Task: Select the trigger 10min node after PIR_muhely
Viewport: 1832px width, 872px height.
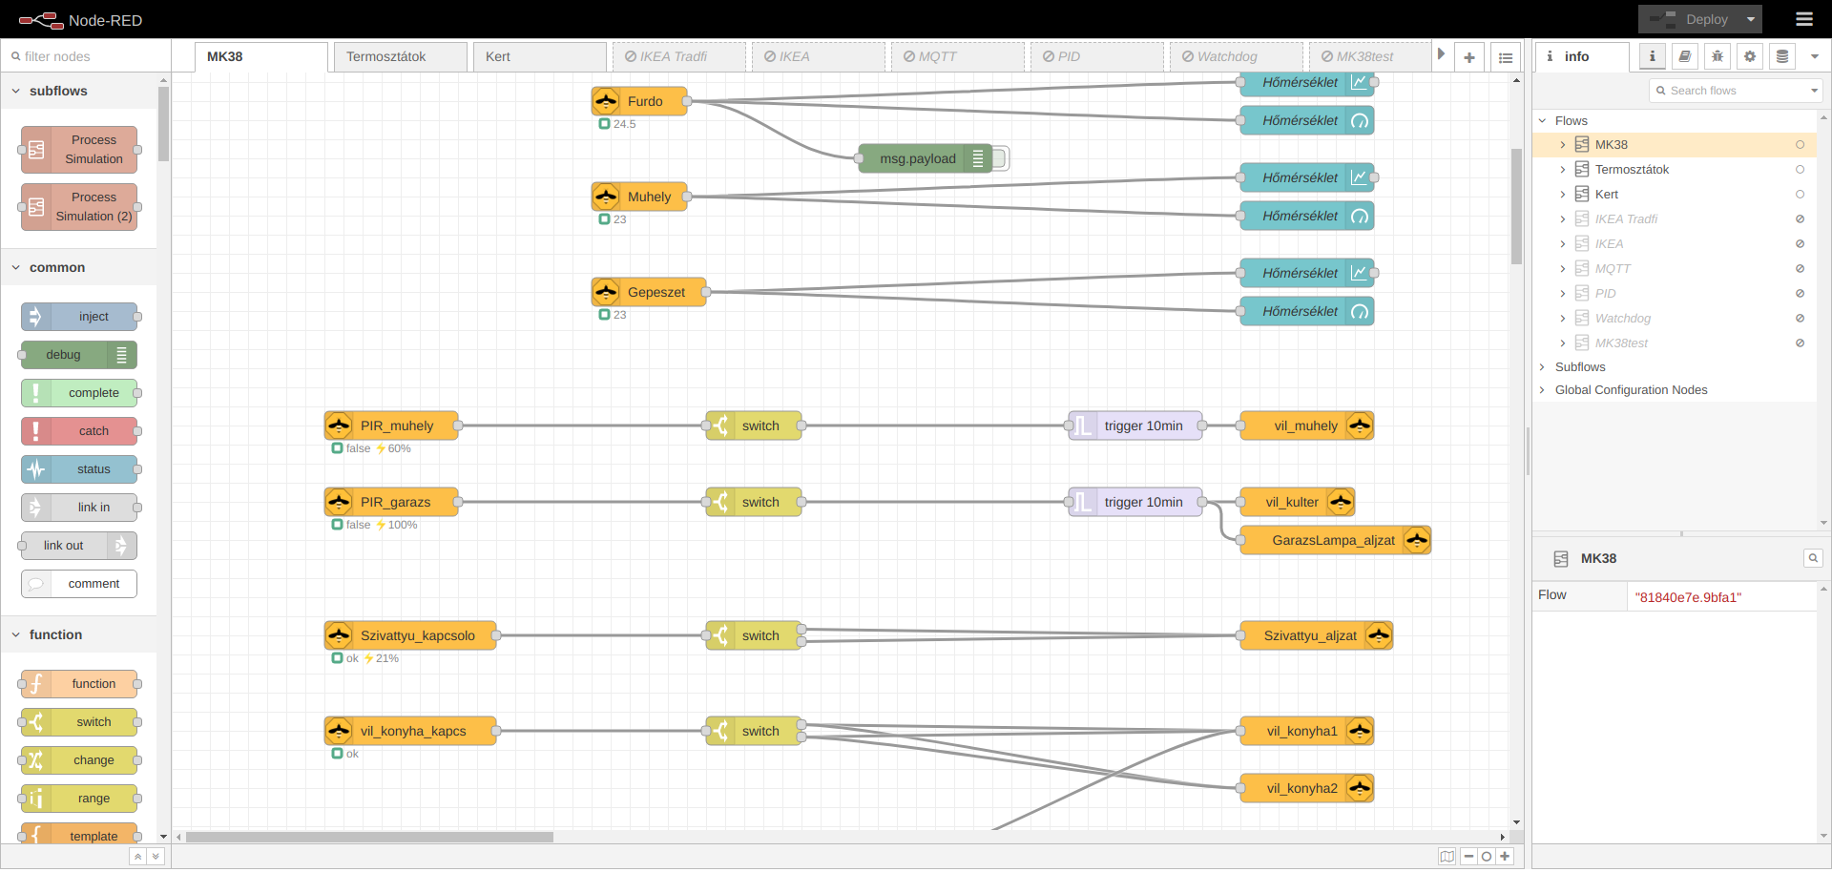Action: (x=1135, y=426)
